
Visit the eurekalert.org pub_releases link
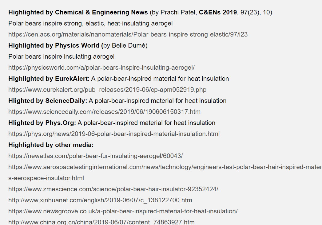click(107, 90)
